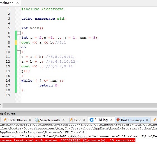Close the main.cpp editor tab
The height and width of the screenshot is (146, 157).
[x=17, y=3]
